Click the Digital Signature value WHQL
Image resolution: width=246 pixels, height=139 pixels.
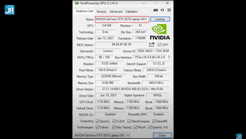(158, 95)
